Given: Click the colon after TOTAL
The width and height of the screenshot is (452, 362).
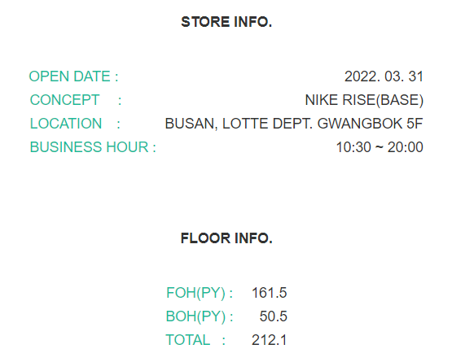Looking at the screenshot, I should [x=224, y=342].
